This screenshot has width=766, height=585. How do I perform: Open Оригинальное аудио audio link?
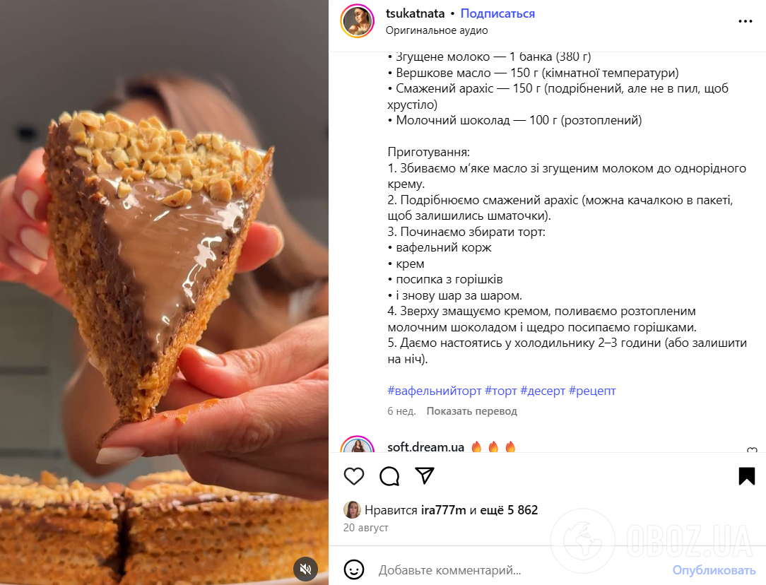pyautogui.click(x=436, y=30)
